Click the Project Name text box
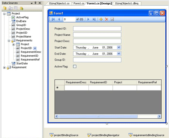169x138 pixels. pos(97,35)
